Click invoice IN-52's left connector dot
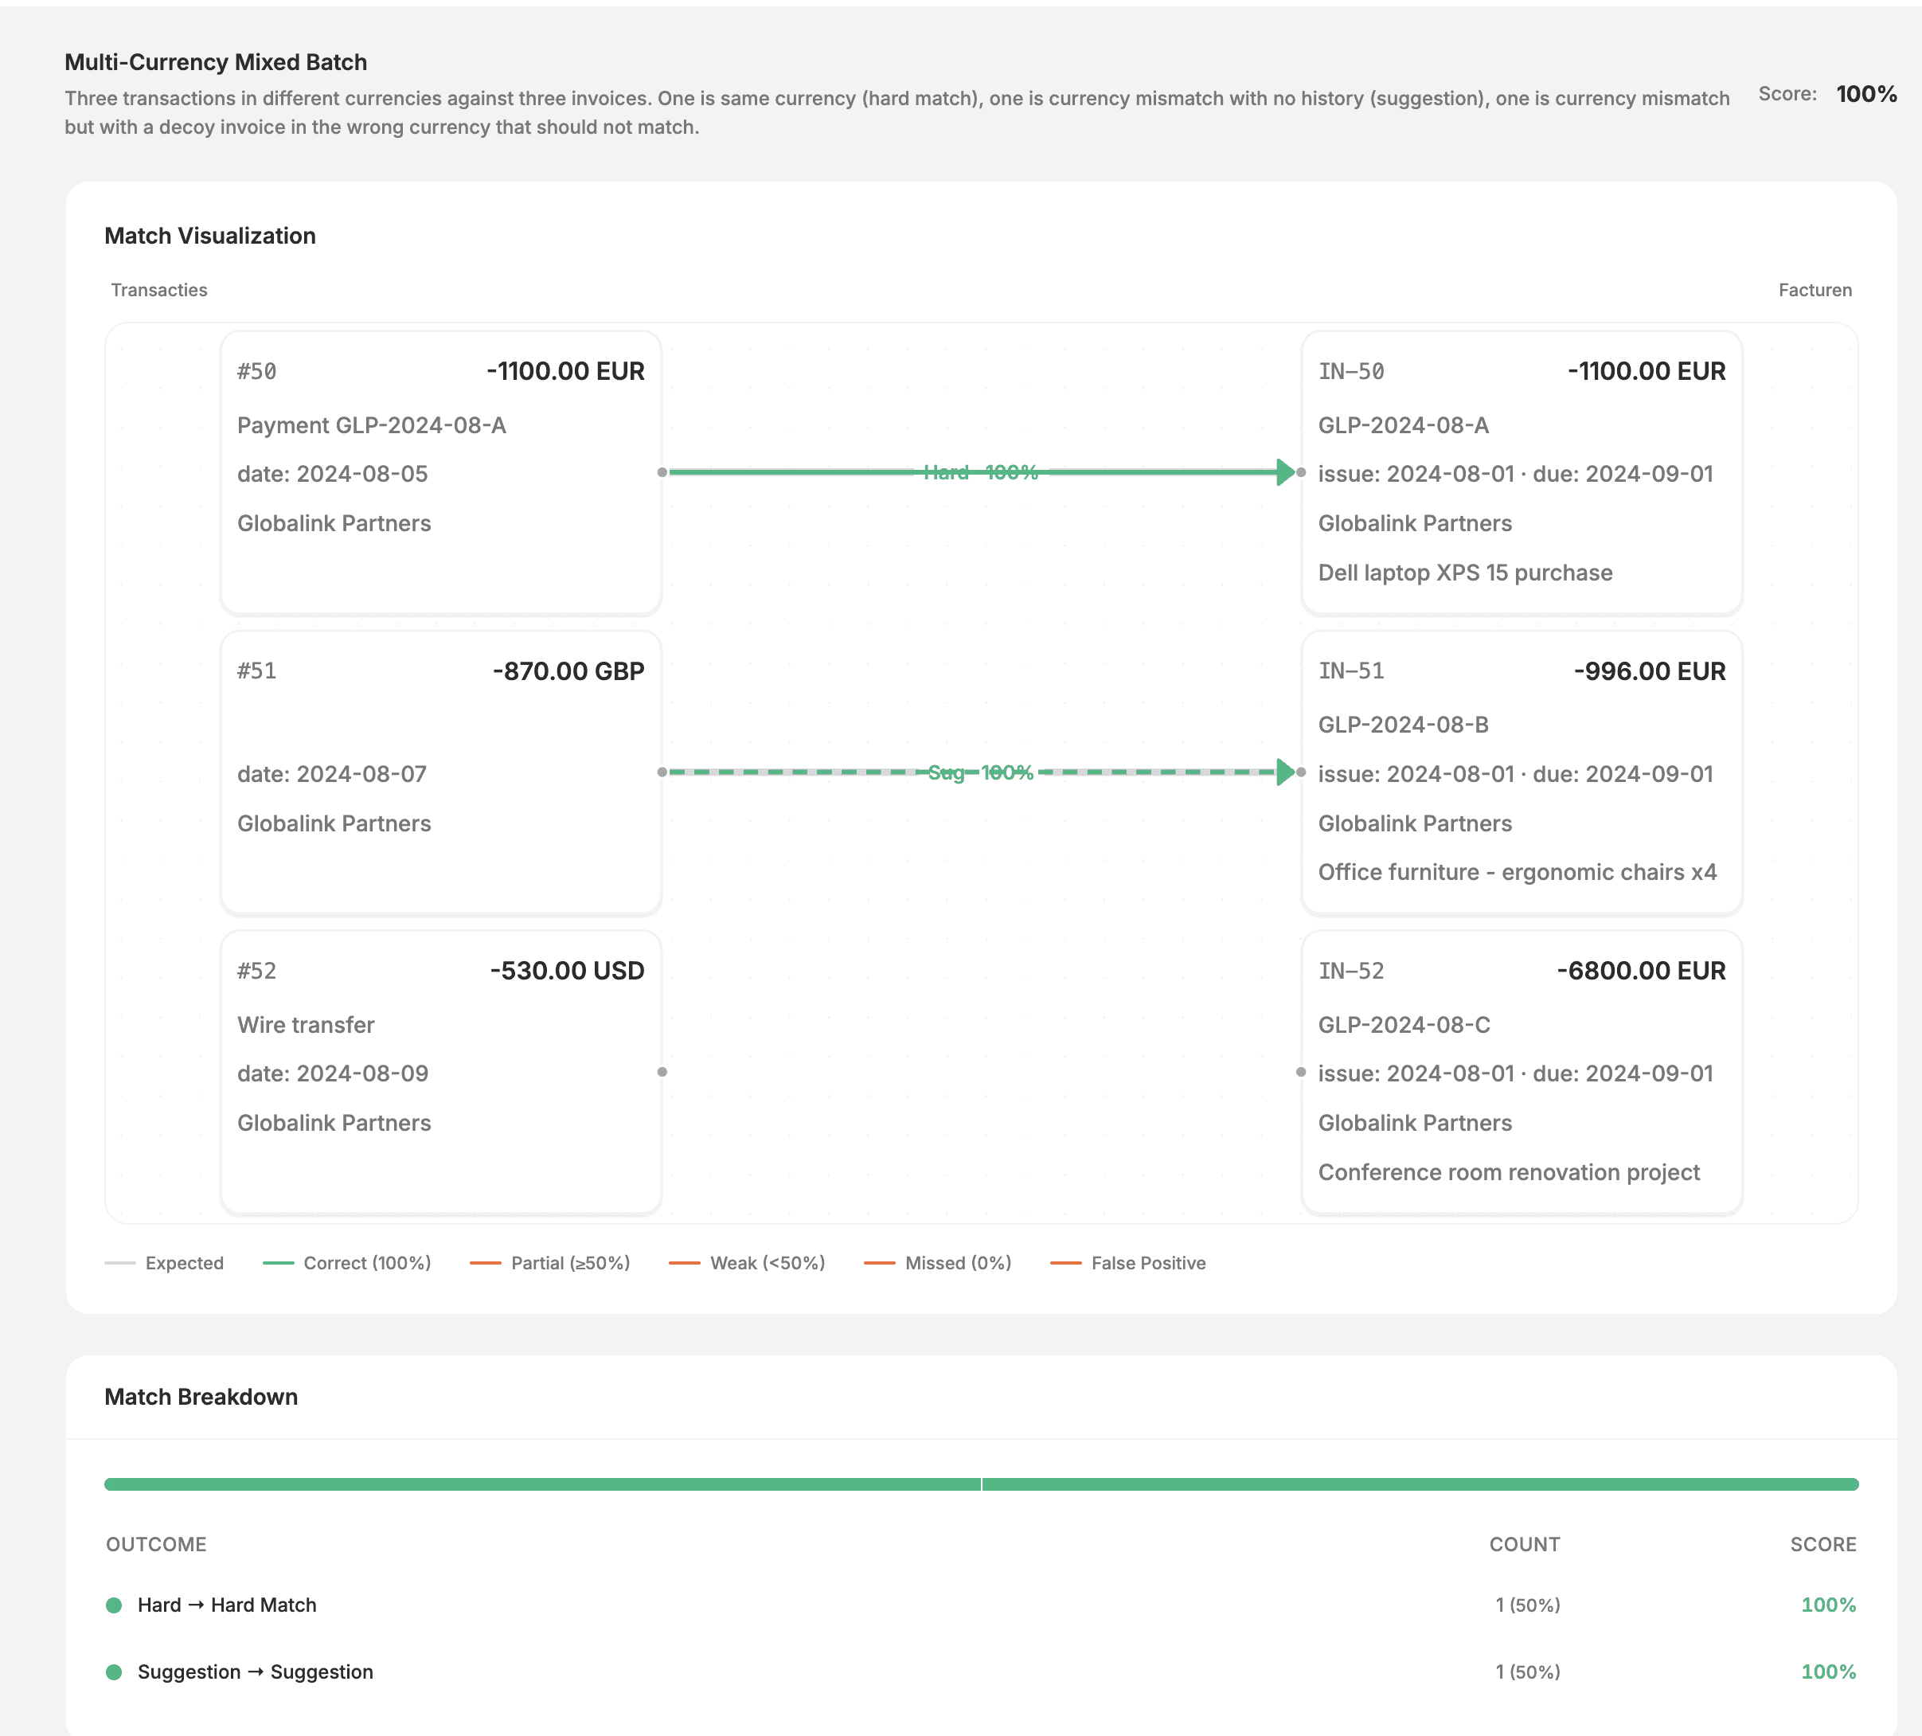Screen dimensions: 1922x1736 coord(1301,1072)
